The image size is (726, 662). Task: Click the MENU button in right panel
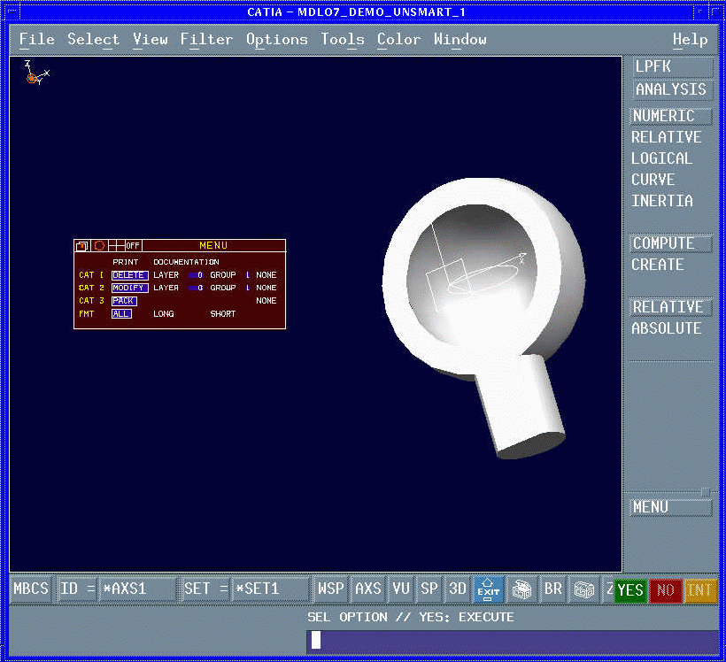point(671,507)
